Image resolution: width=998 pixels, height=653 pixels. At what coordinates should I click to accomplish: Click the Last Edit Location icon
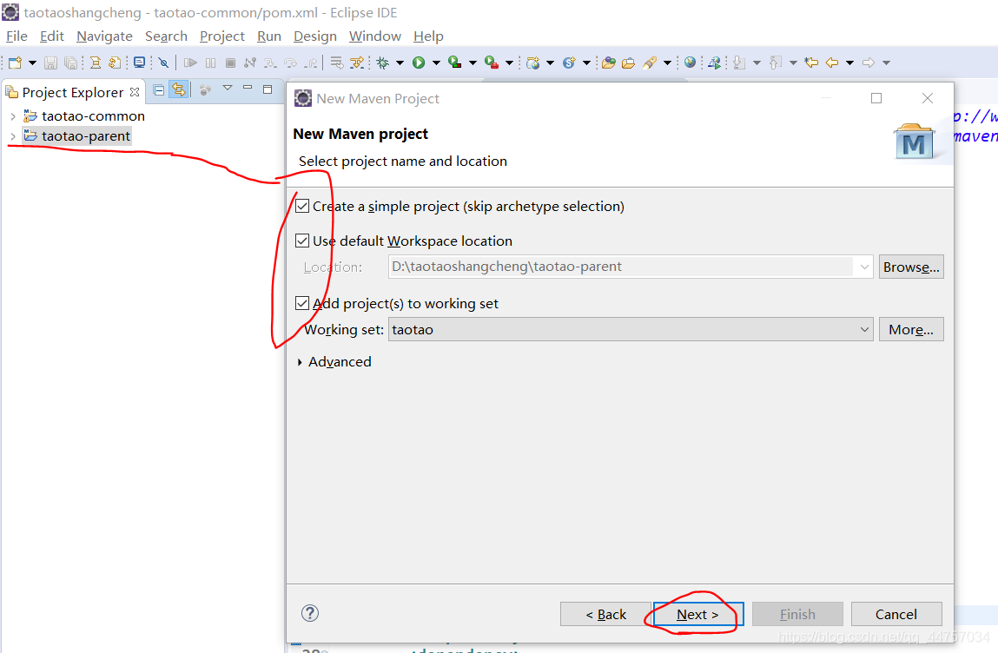tap(811, 63)
